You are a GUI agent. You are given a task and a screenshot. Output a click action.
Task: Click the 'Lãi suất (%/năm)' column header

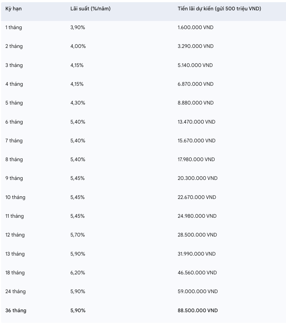90,9
